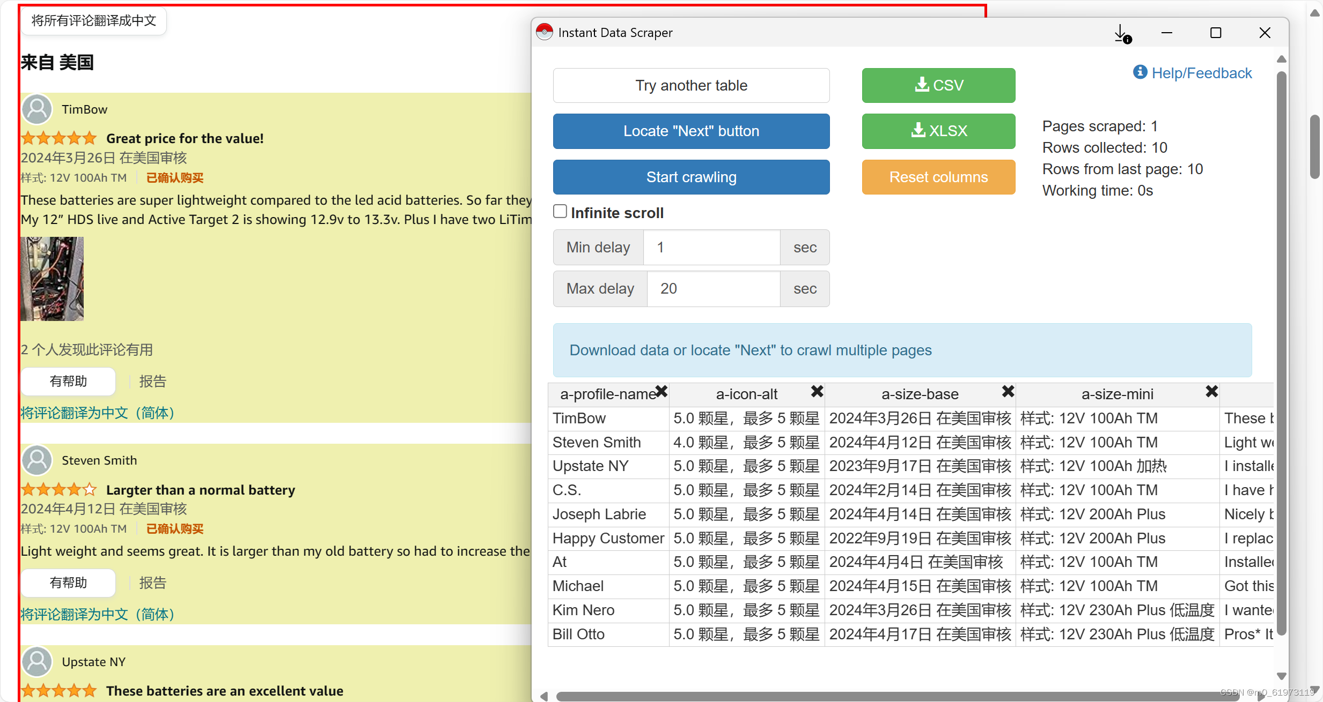Click X to remove a-size-mini column
Screen dimensions: 1323x702
tap(1211, 392)
